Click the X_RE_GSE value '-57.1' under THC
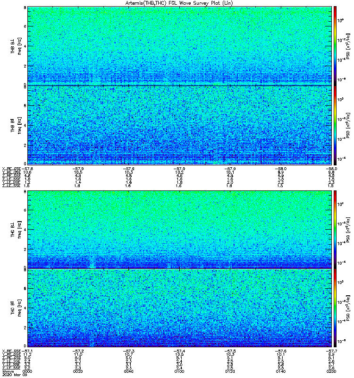 (x=27, y=351)
